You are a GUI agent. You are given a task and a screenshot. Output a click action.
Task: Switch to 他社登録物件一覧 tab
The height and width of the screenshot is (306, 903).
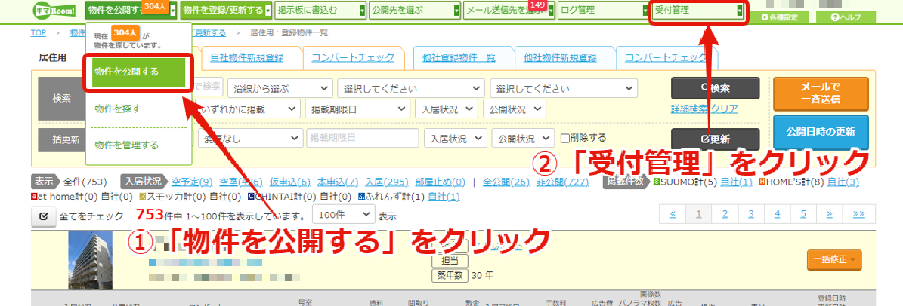click(x=459, y=57)
